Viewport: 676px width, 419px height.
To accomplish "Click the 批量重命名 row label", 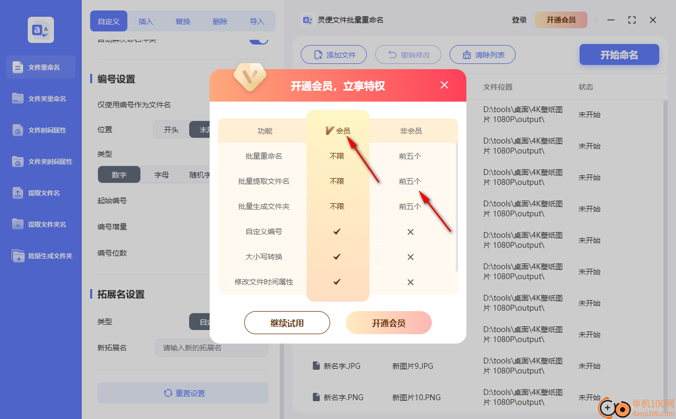I will pos(264,156).
